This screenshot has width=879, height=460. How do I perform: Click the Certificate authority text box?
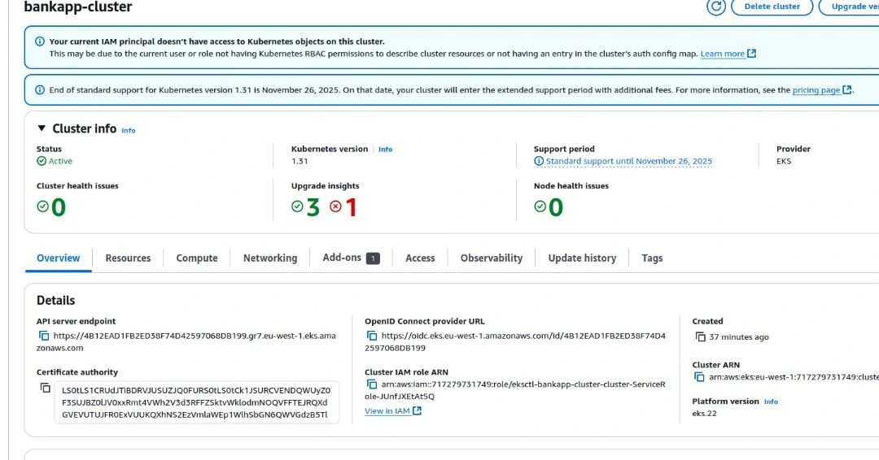tap(197, 402)
